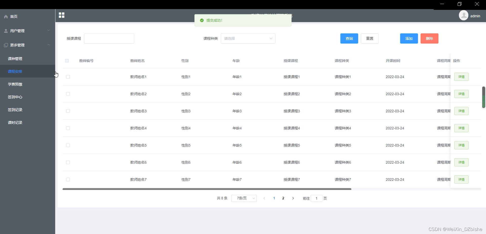
Task: Click the cell 年龄6
Action: [x=237, y=162]
